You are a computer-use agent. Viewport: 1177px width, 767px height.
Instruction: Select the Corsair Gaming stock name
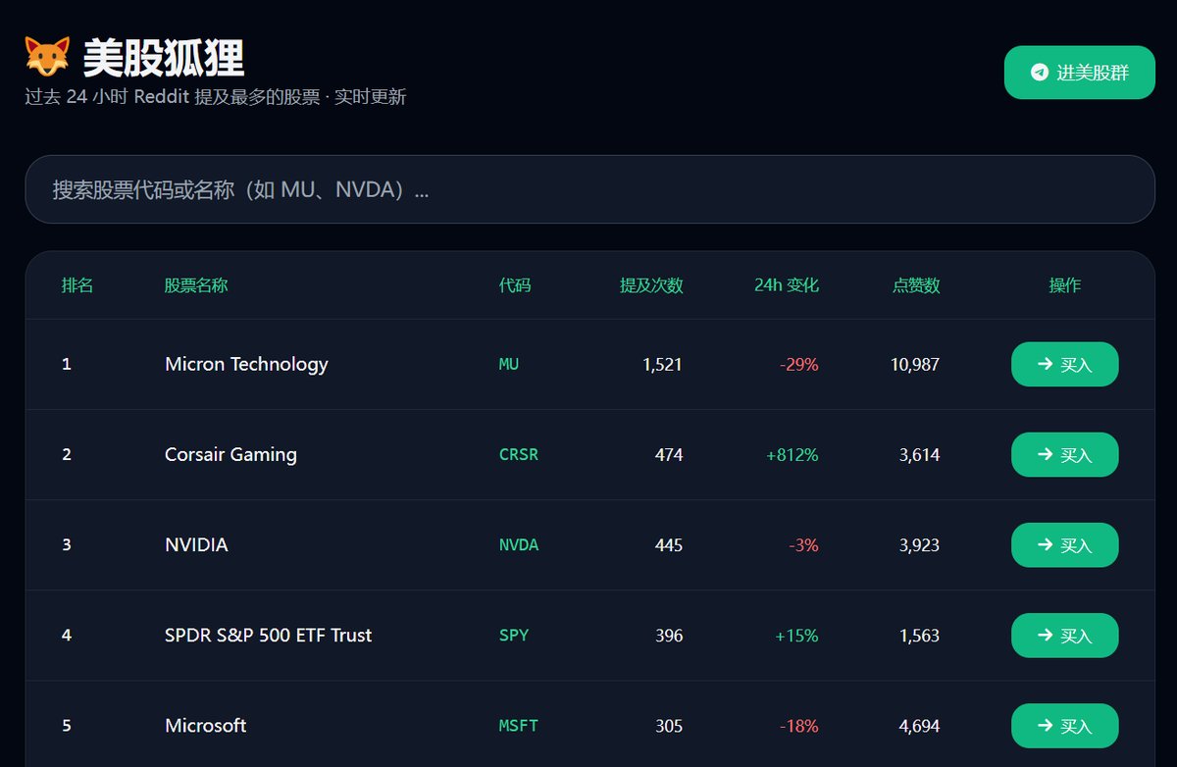coord(230,454)
